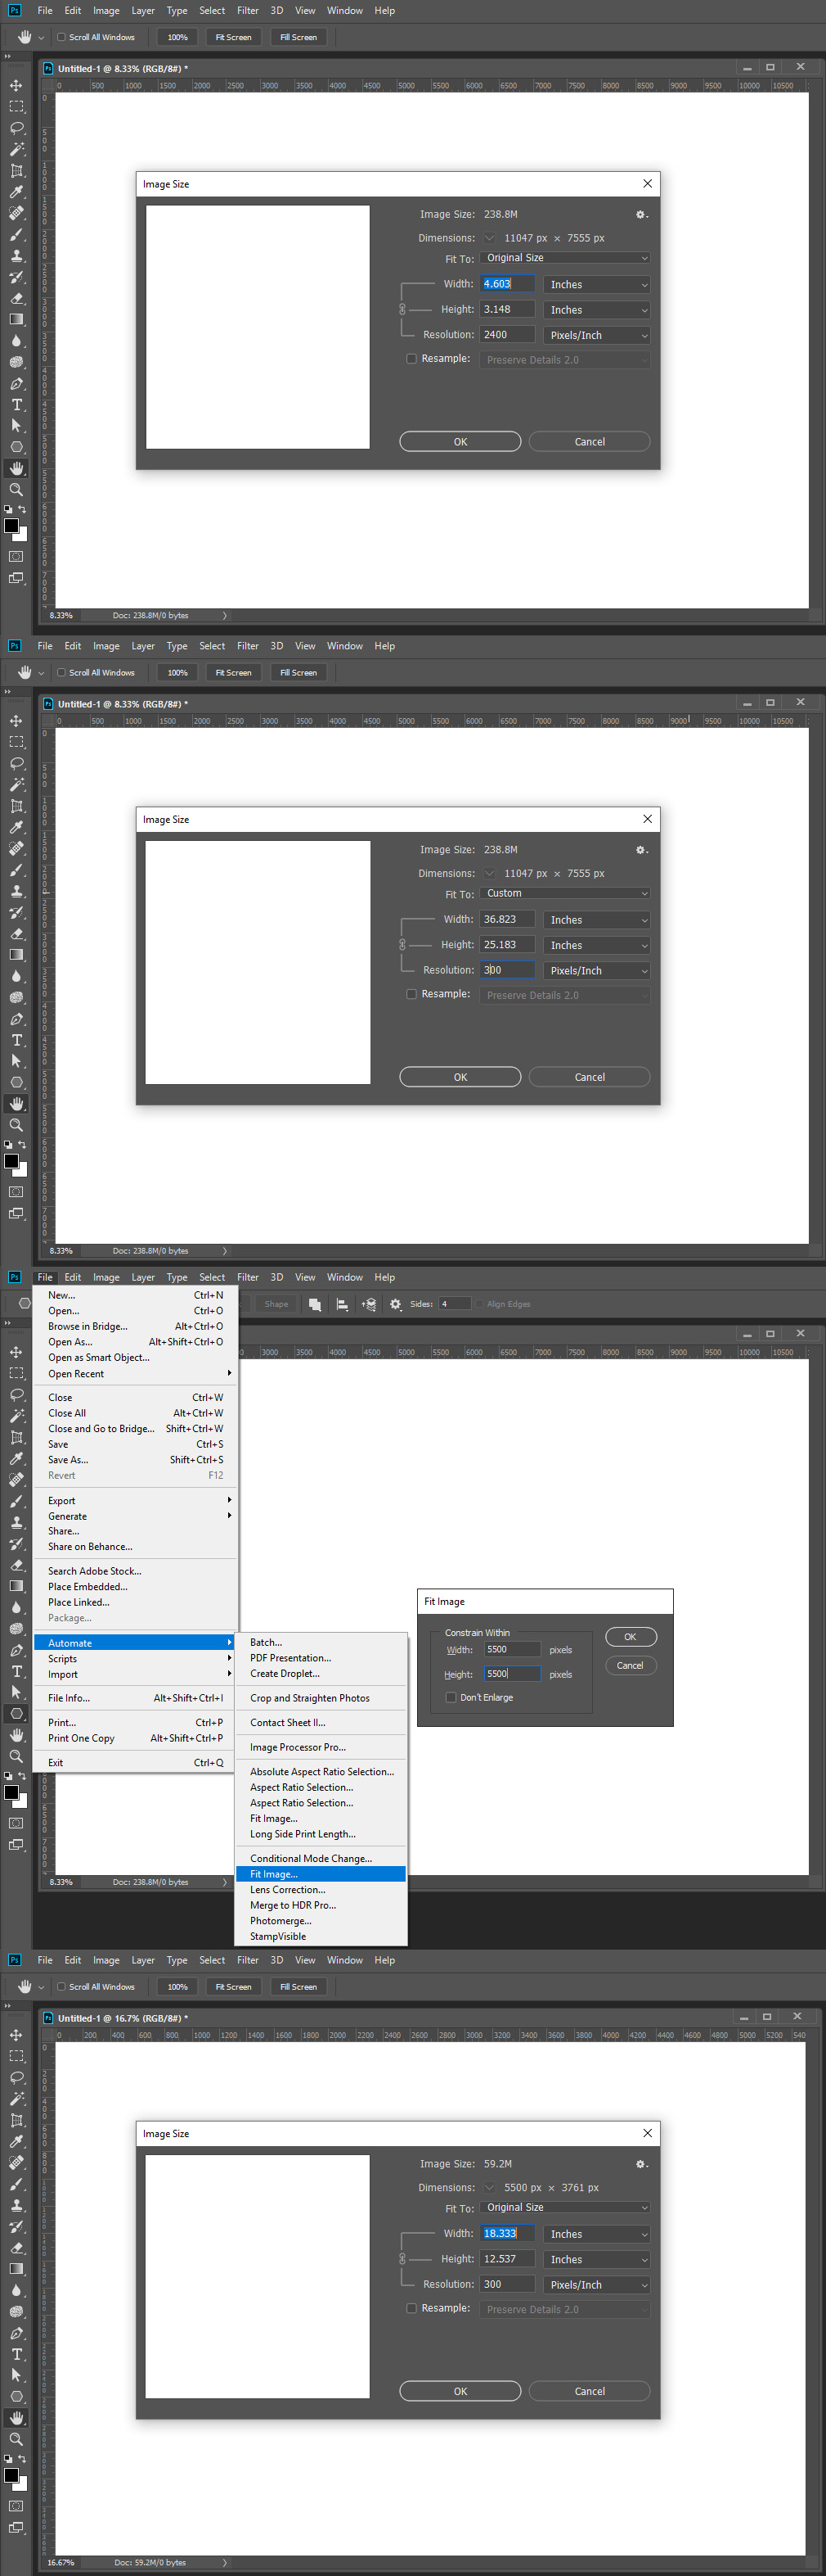Select History Brush tool in window with Resolution 2400 dialog
Image resolution: width=826 pixels, height=2576 pixels.
[16, 277]
